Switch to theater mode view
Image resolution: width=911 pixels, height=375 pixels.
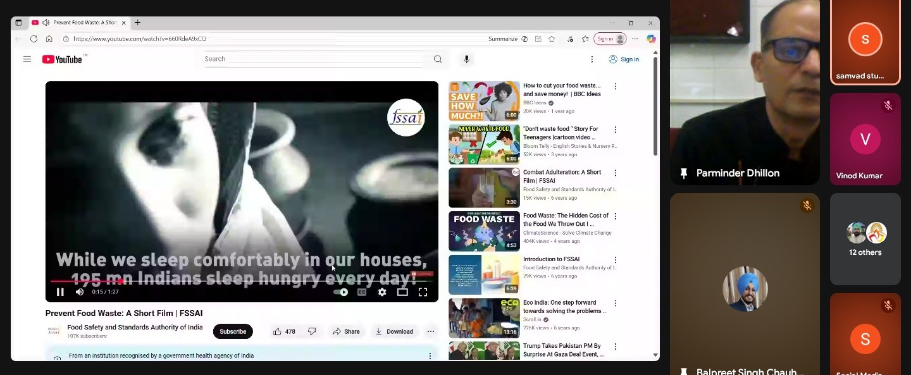tap(402, 292)
